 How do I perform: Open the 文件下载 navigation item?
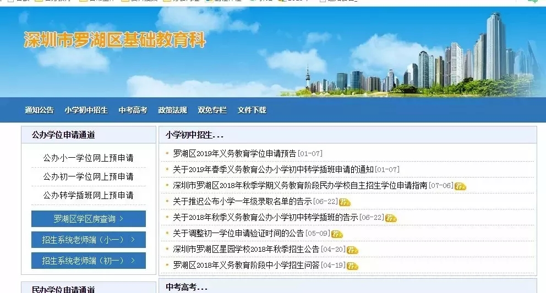[x=252, y=110]
